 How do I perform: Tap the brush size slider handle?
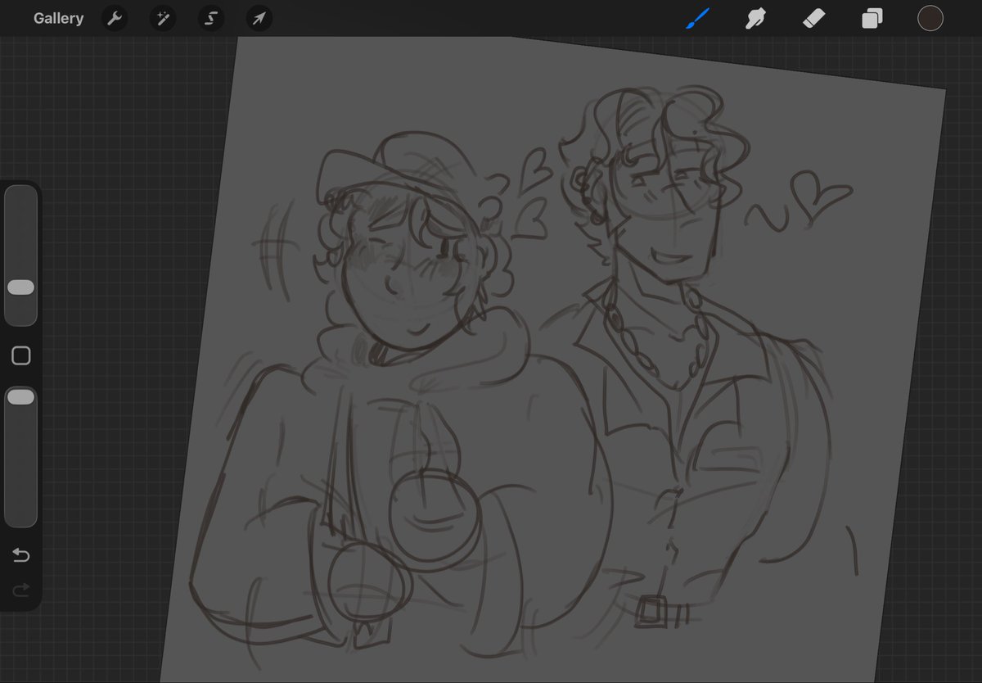20,287
